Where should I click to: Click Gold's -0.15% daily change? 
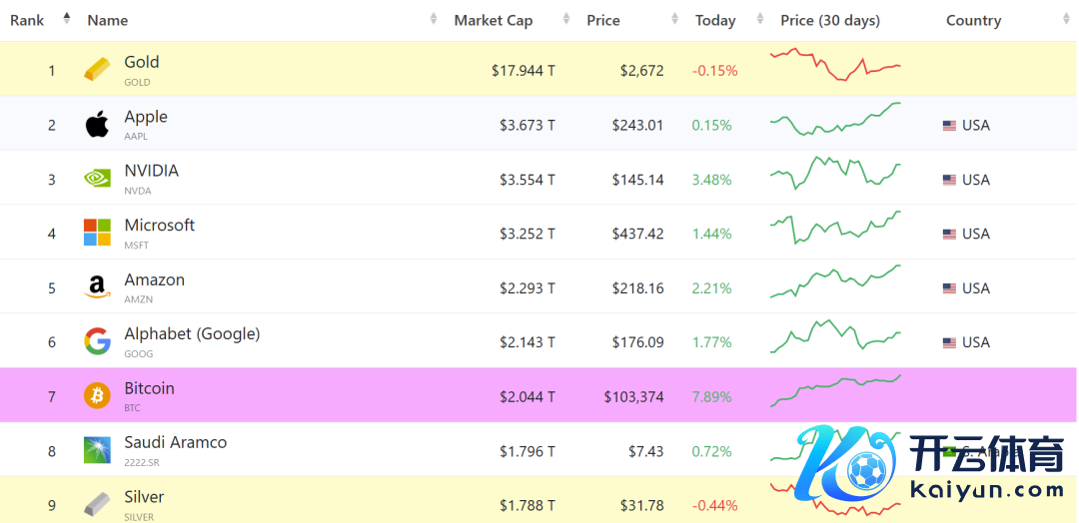click(714, 70)
